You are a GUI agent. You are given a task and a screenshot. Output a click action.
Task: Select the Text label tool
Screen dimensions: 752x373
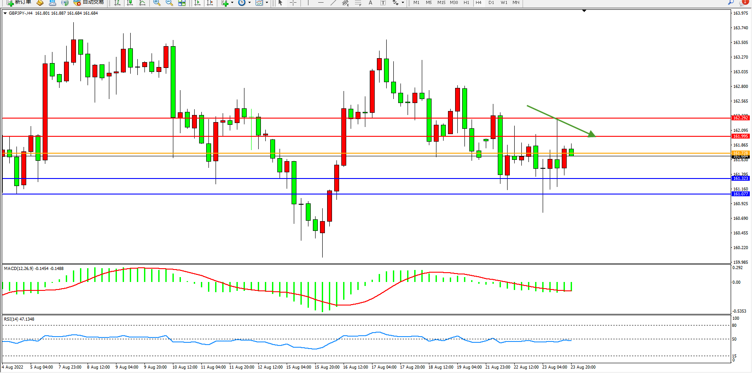383,3
